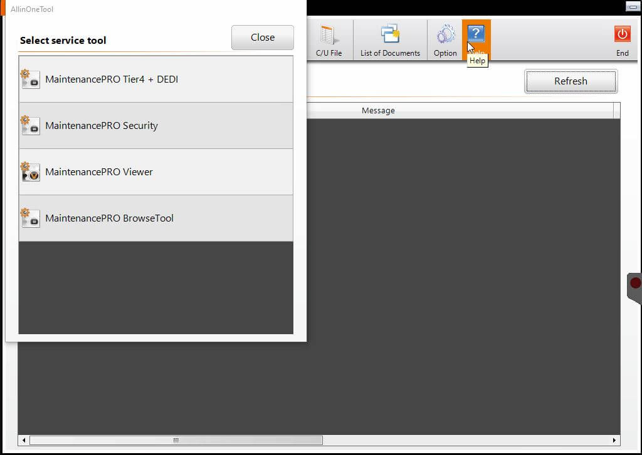This screenshot has height=455, width=642.
Task: Click the horizontal scrollbar thumb
Action: tap(176, 440)
